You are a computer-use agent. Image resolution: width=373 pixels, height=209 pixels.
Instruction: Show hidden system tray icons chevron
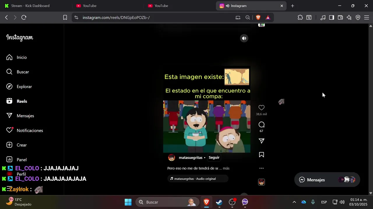pos(294,202)
